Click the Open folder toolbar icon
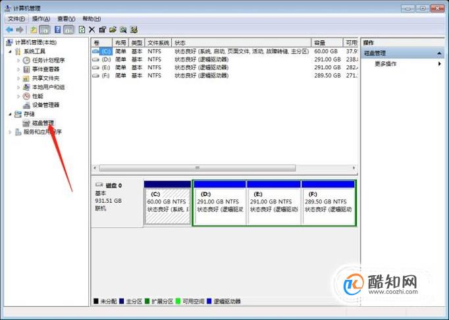 point(113,30)
